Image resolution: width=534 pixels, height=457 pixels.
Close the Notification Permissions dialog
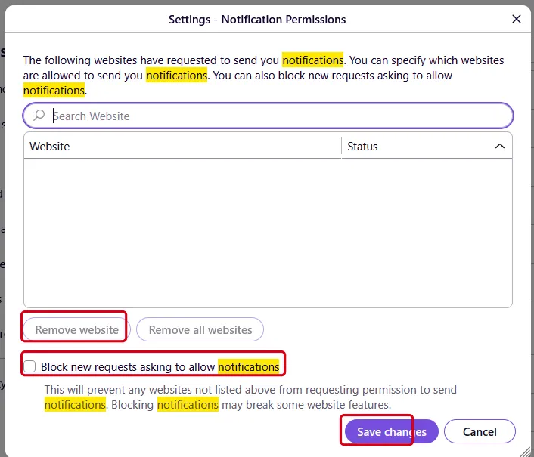coord(517,19)
